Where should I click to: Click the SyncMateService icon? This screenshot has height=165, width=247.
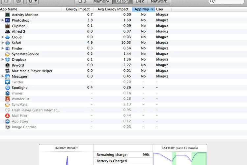7,54
